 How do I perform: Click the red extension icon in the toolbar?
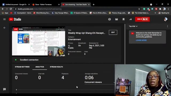pyautogui.click(x=156, y=9)
